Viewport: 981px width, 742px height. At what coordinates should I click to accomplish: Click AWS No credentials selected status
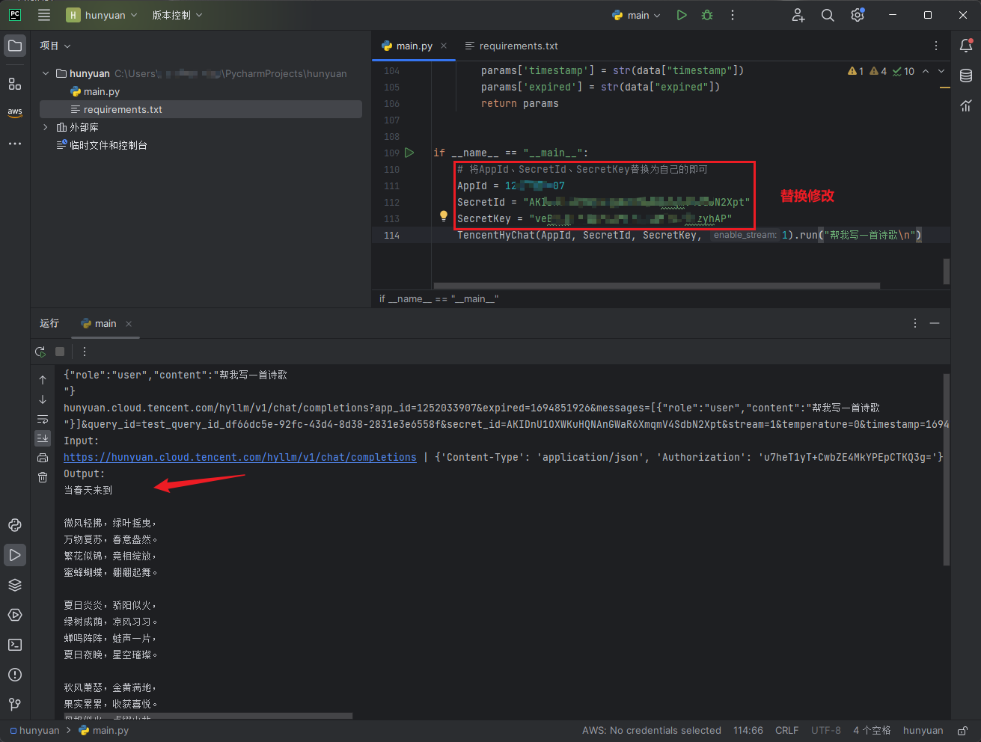coord(652,730)
